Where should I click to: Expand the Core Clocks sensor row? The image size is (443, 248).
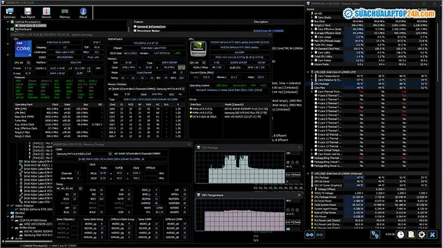312,17
